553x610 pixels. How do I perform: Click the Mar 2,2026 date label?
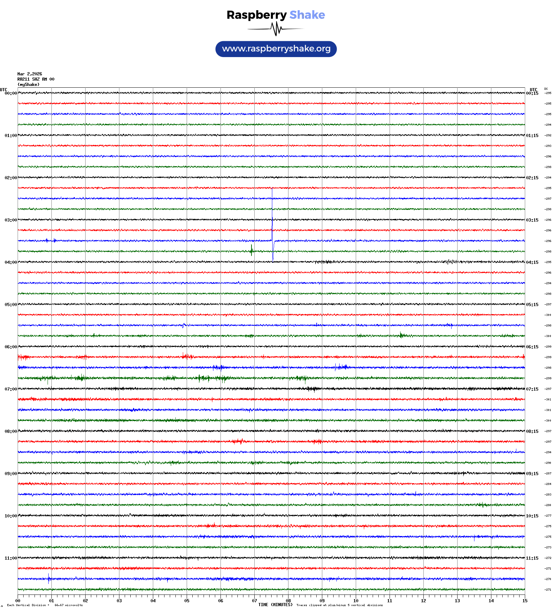click(30, 74)
